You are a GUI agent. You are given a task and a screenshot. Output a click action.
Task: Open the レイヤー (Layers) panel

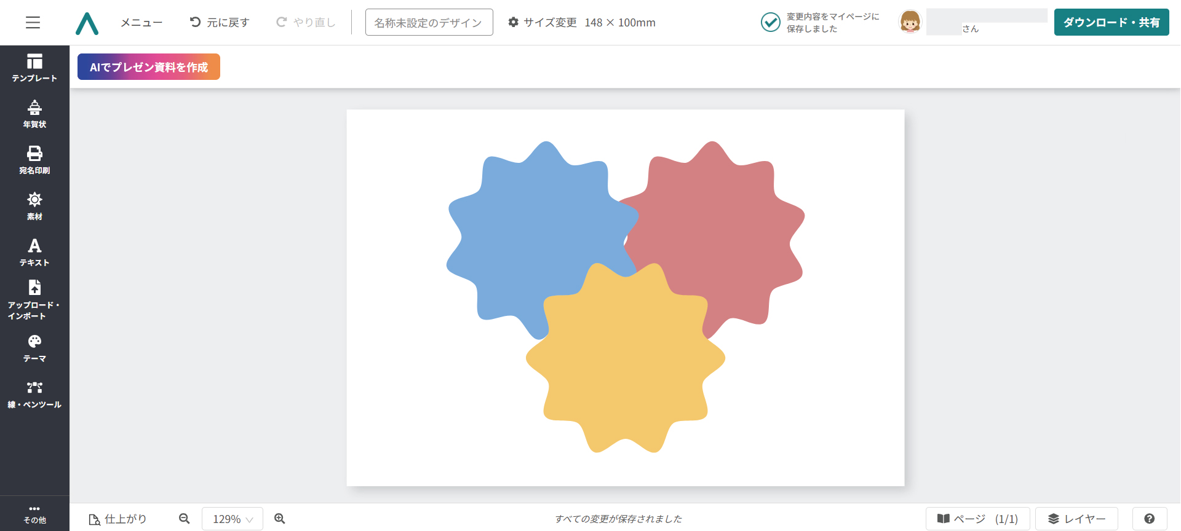(x=1076, y=519)
